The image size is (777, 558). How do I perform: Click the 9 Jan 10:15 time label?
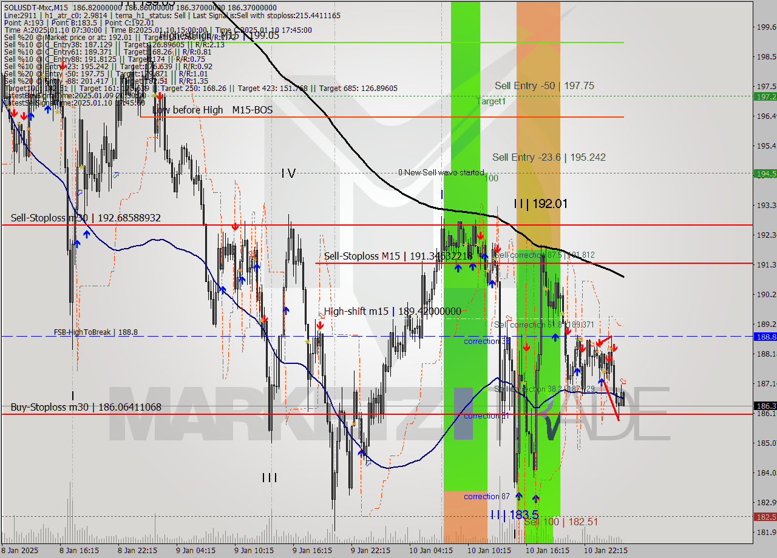(x=254, y=551)
